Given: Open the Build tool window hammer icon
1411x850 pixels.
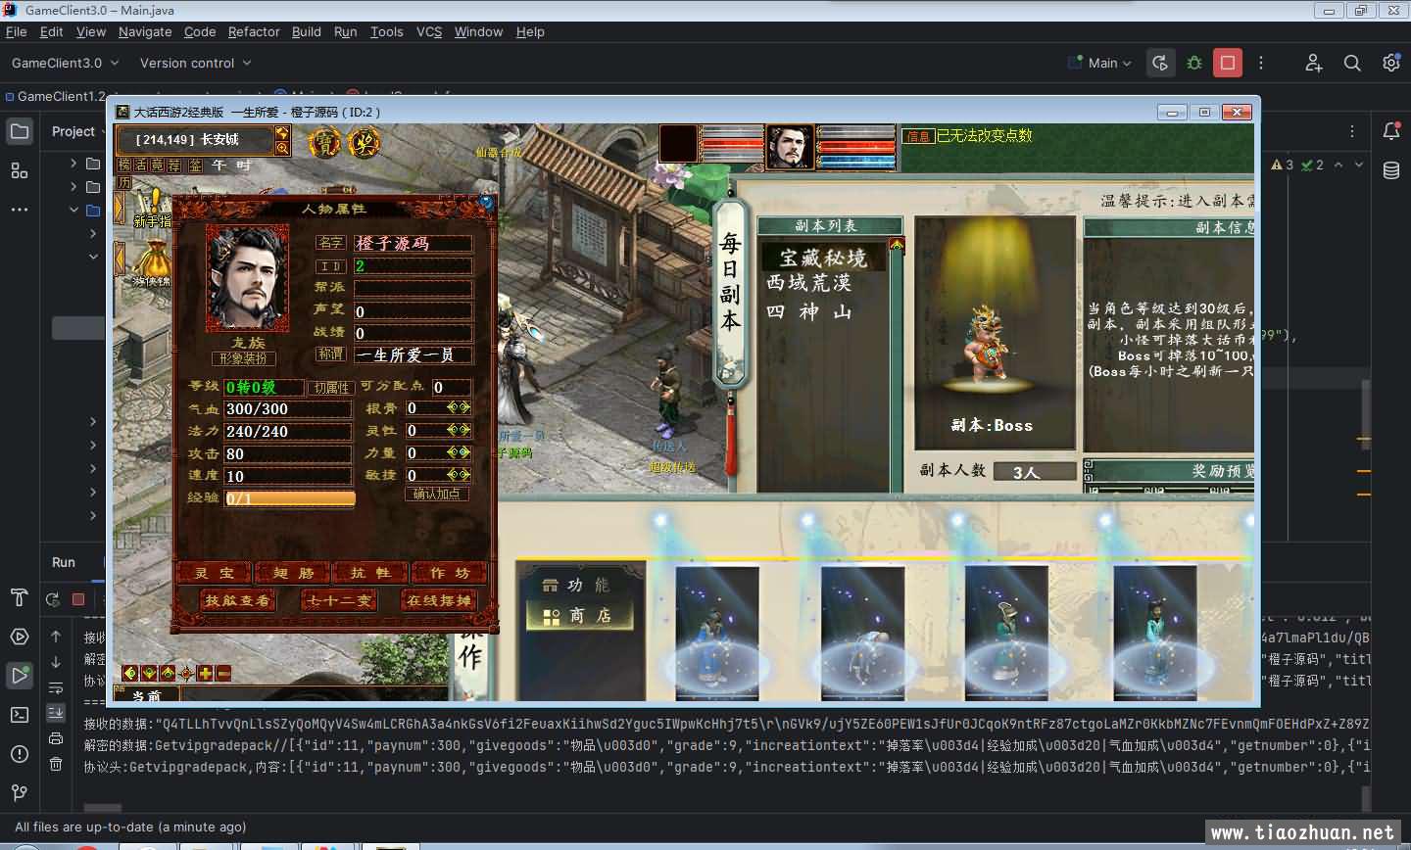Looking at the screenshot, I should click(x=20, y=597).
